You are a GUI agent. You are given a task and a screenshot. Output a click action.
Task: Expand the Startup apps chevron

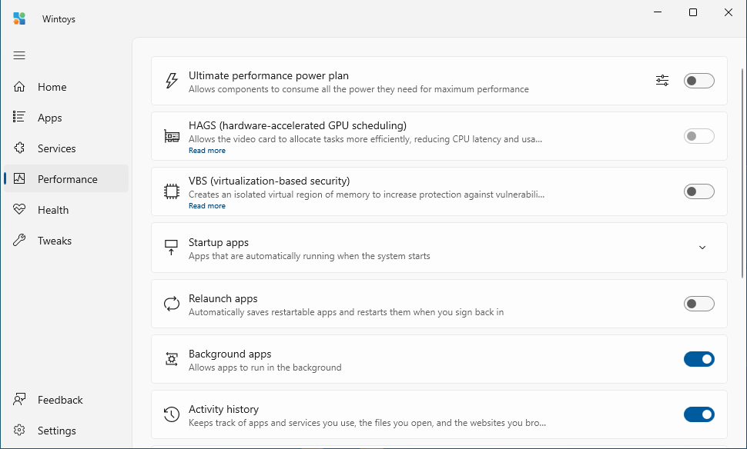[x=702, y=248]
